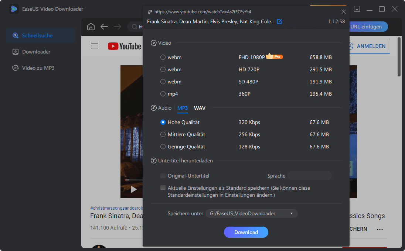Enable Original-Untertitel checkbox

click(x=163, y=176)
